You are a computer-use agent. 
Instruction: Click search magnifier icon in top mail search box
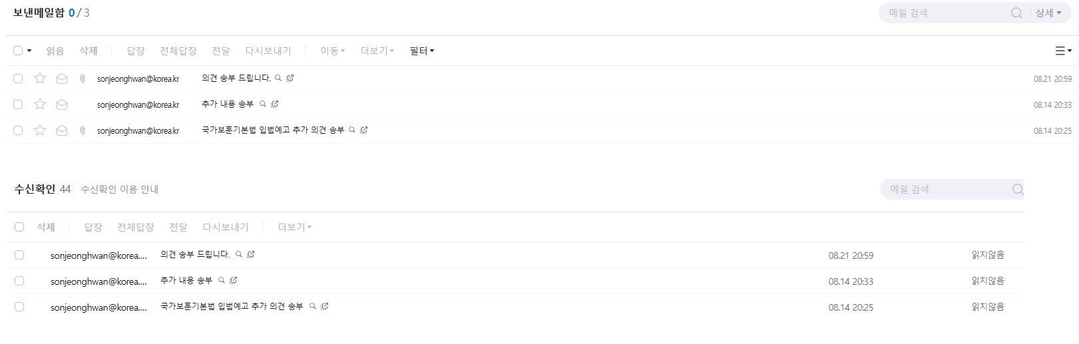(x=1016, y=13)
